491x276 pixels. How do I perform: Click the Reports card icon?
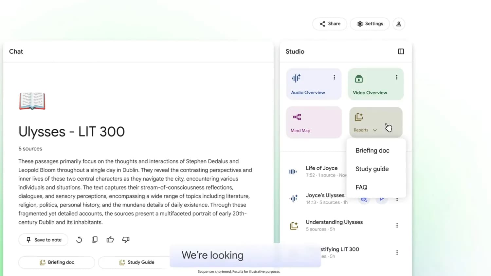(359, 117)
